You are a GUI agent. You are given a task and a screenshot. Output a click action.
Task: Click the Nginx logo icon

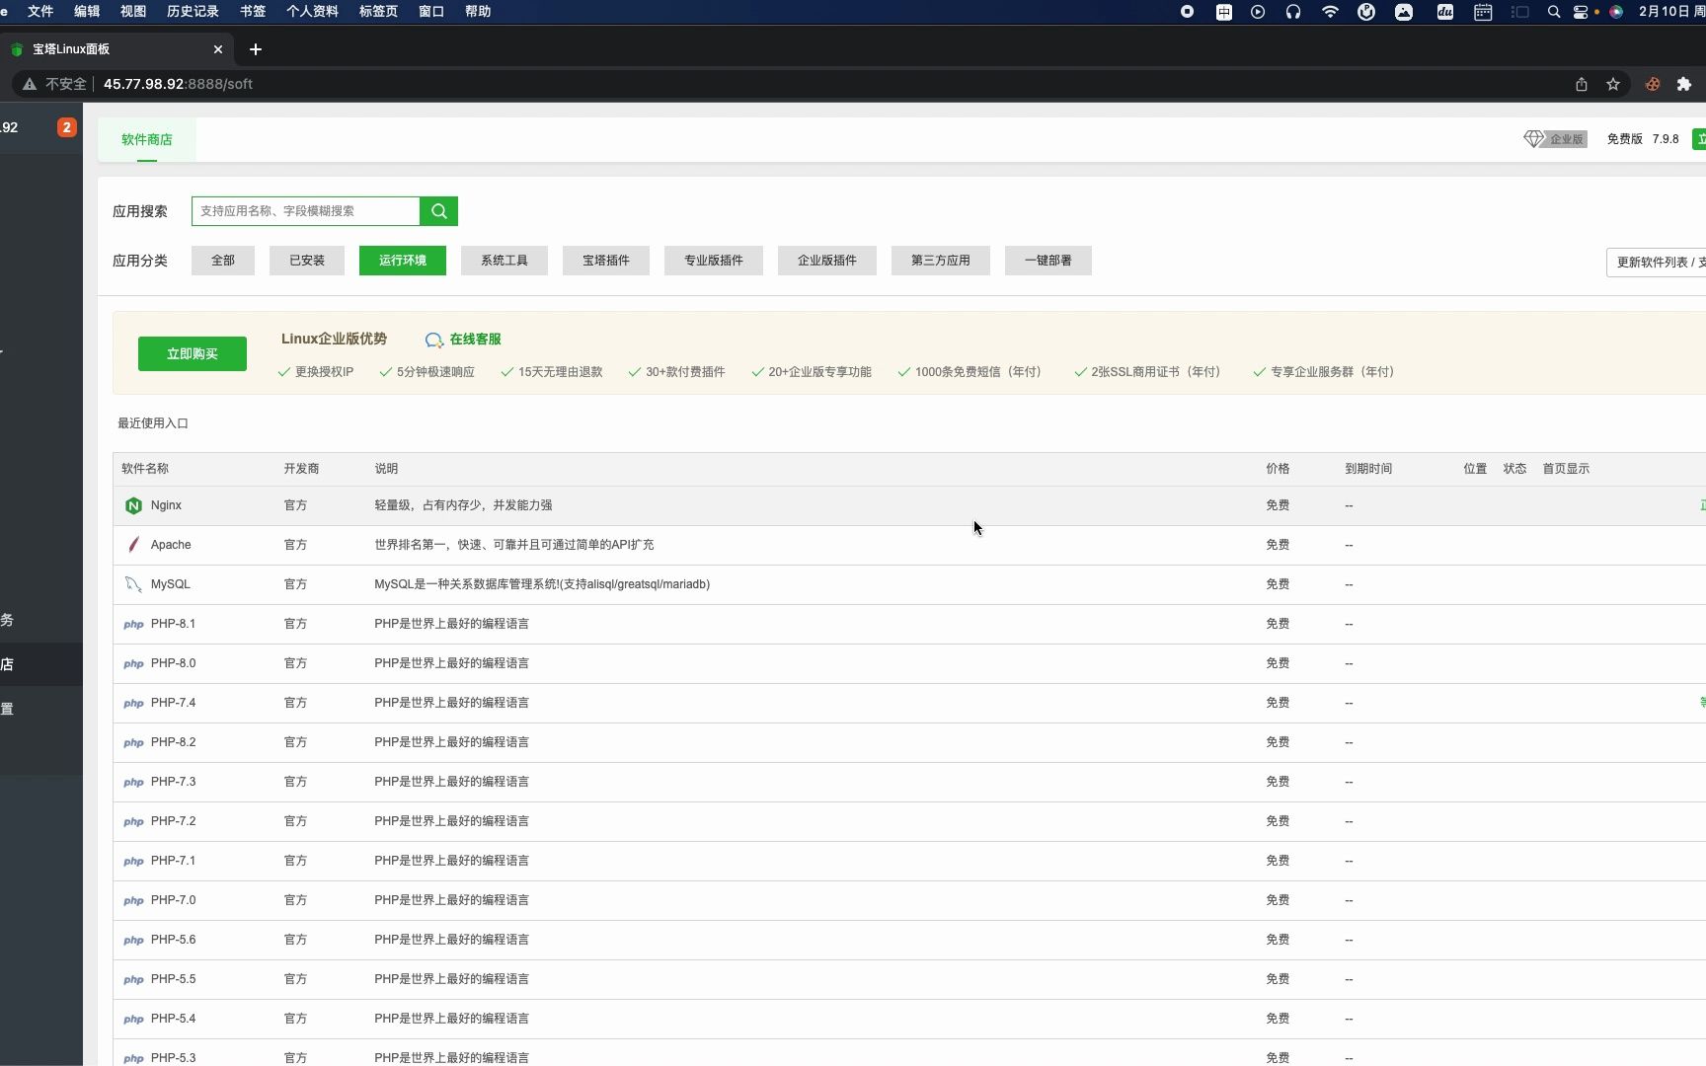tap(133, 505)
